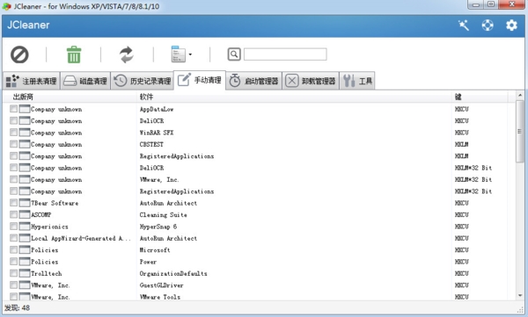Click the document list export icon
Screen dimensions: 528x317
click(x=178, y=54)
